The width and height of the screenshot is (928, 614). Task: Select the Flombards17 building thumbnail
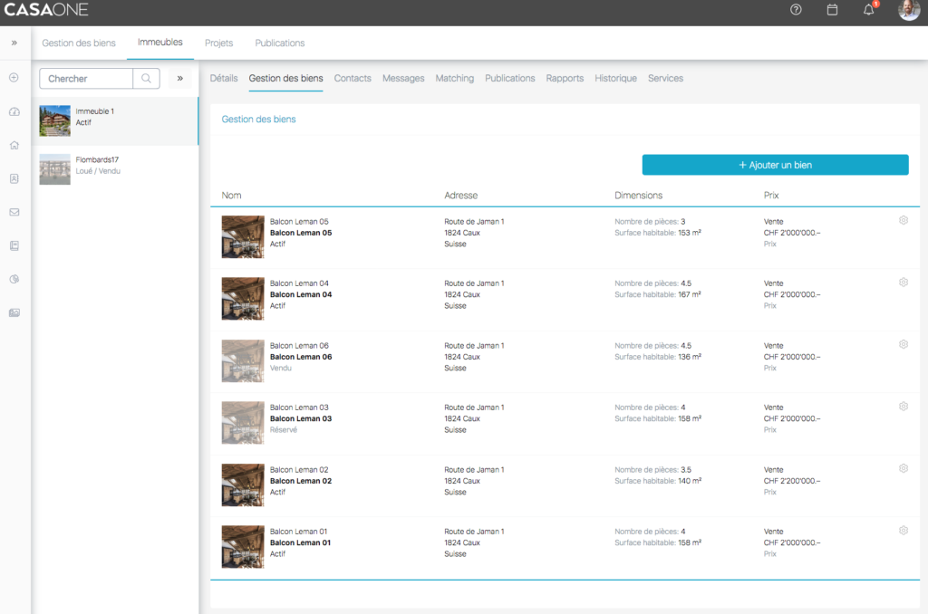tap(54, 169)
